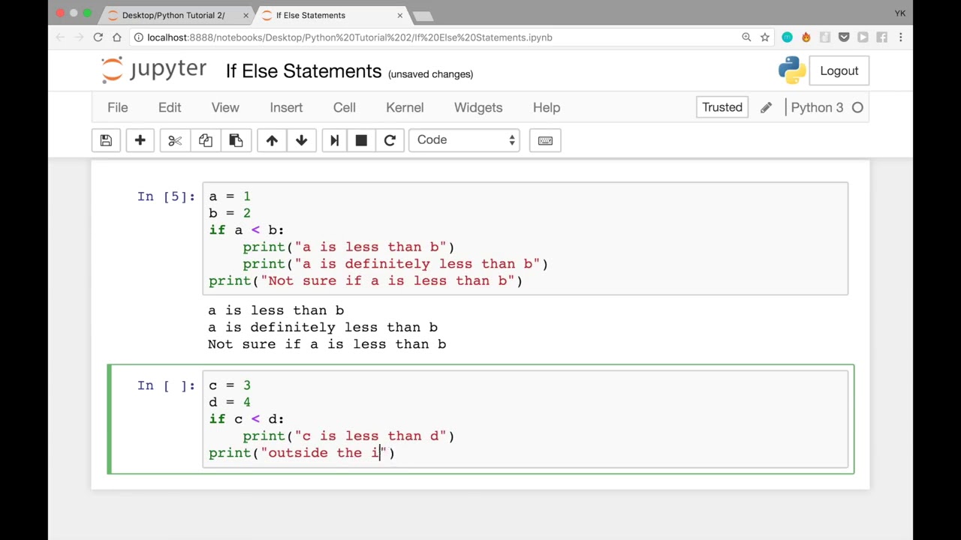
Task: Move selected cell down arrow
Action: (301, 140)
